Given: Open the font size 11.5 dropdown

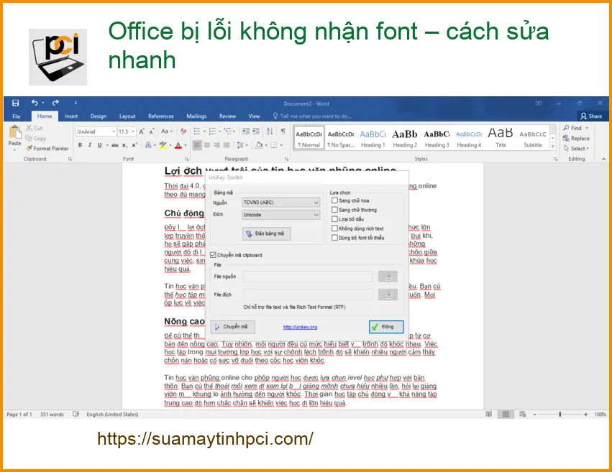Looking at the screenshot, I should [133, 131].
